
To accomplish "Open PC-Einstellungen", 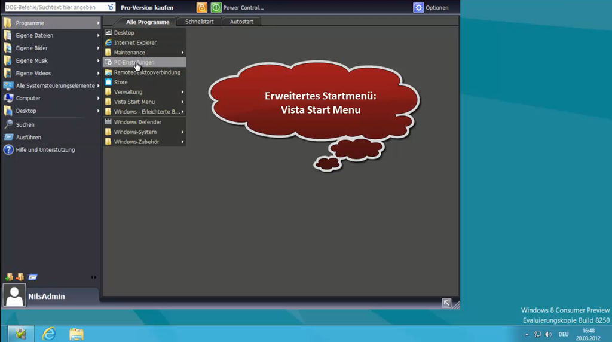I will (x=145, y=62).
